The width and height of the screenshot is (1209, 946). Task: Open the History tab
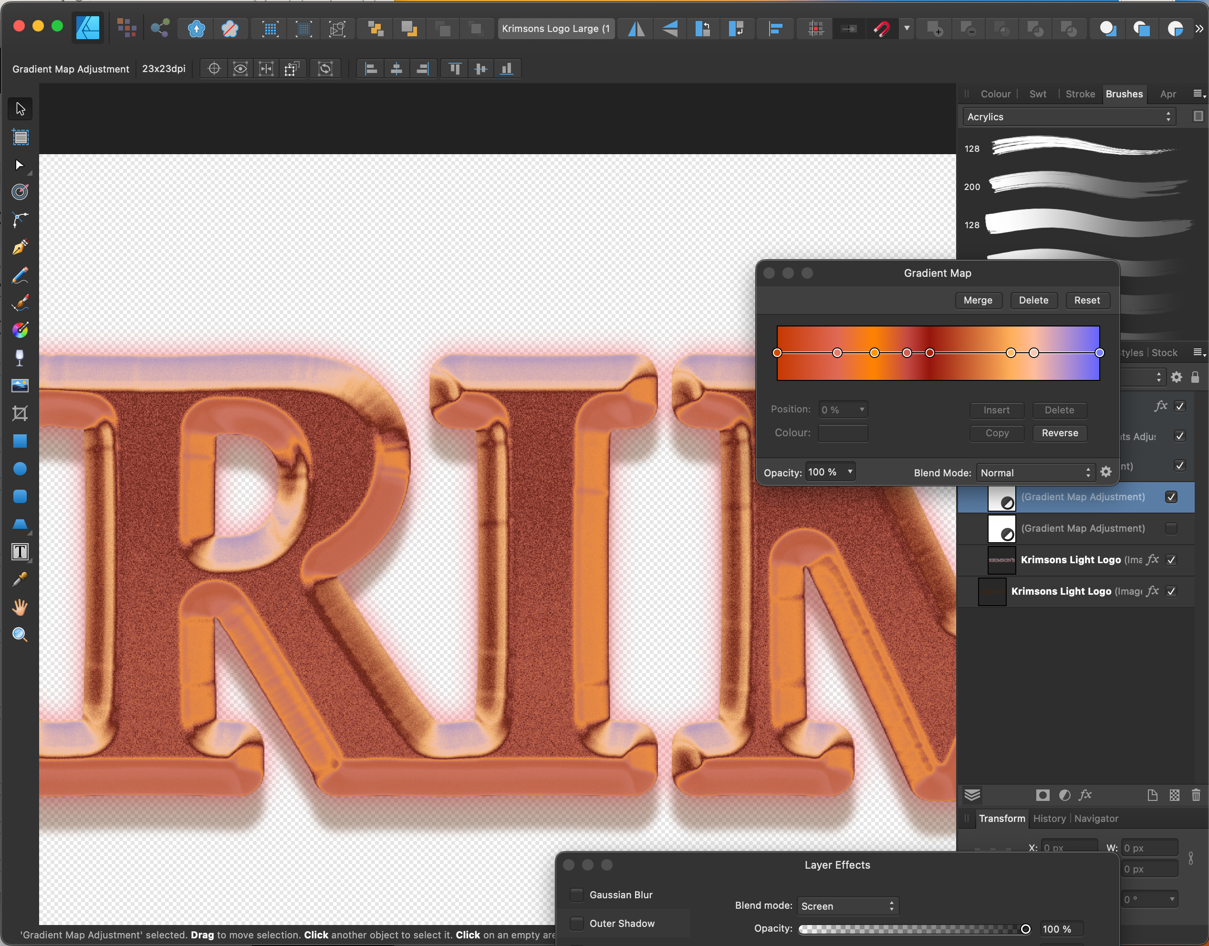tap(1049, 819)
